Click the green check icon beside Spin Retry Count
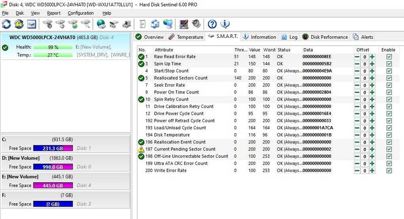The width and height of the screenshot is (404, 219). [x=141, y=99]
